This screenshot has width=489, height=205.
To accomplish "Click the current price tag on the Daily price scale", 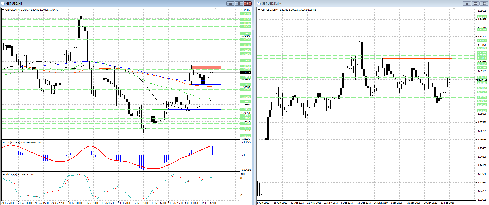I will click(x=482, y=80).
